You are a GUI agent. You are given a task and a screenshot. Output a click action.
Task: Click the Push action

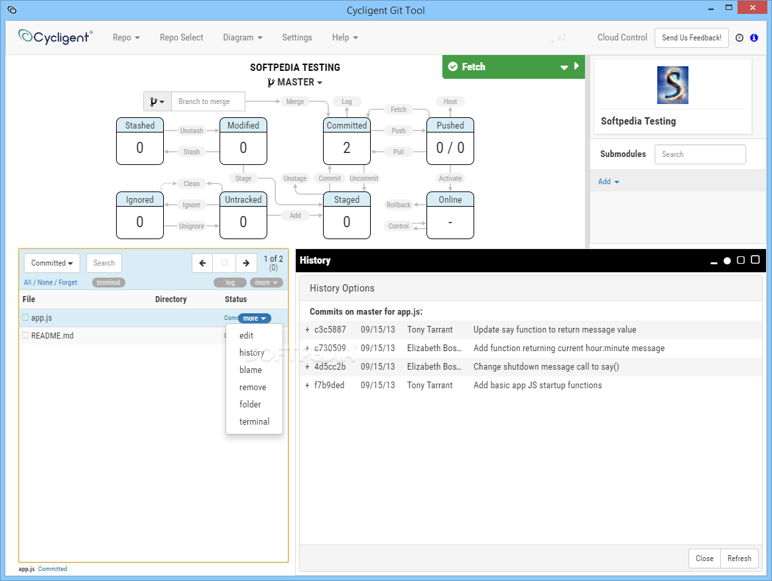tap(399, 131)
